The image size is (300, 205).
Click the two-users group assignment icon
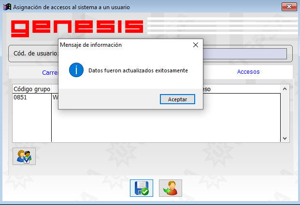point(24,156)
